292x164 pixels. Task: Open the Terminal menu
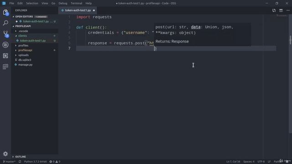(76, 3)
